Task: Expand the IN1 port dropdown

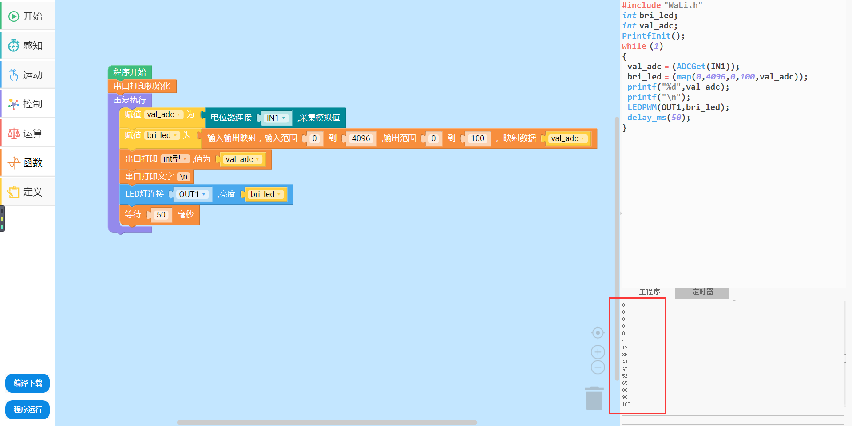Action: point(284,118)
